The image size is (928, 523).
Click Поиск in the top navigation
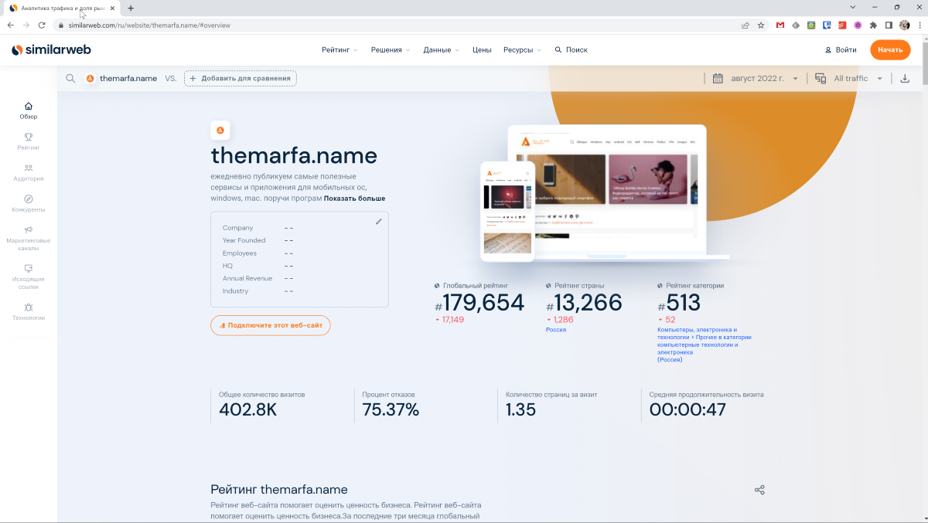point(571,49)
